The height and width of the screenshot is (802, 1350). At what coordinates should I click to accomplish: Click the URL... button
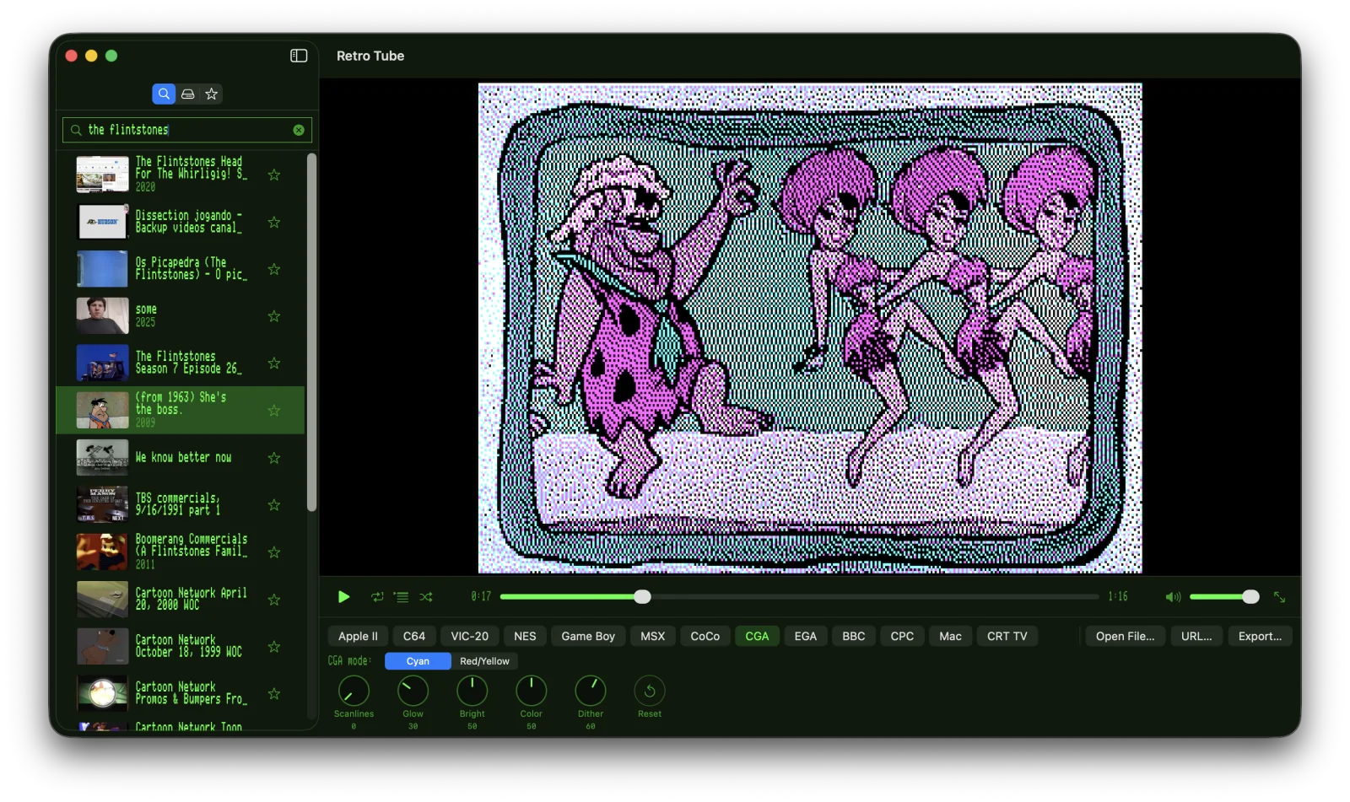pyautogui.click(x=1196, y=636)
